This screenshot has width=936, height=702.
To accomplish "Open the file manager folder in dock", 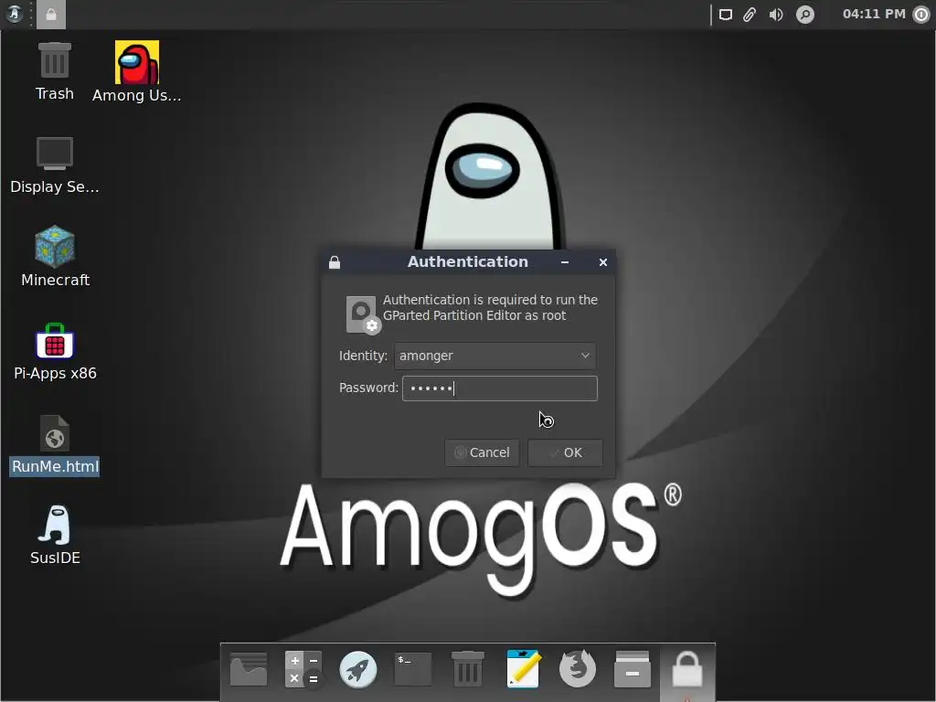I will click(x=249, y=669).
